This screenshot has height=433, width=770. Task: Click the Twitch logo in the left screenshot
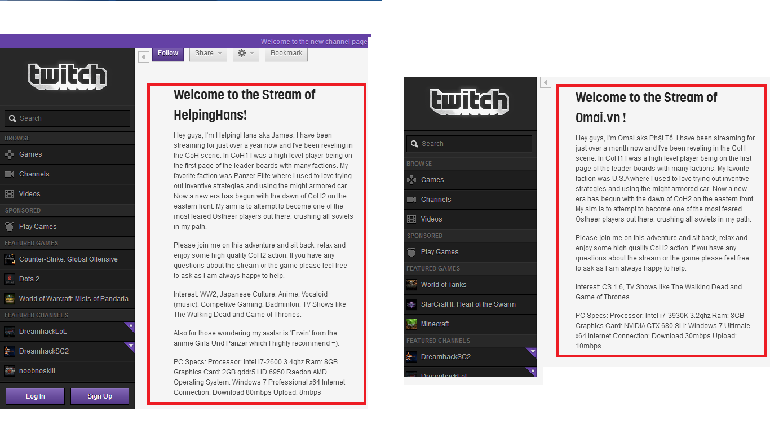point(68,77)
